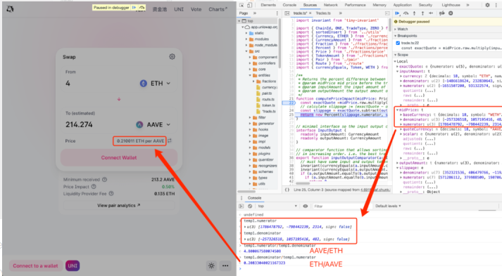Screen dimensions: 502x276
Task: Toggle pause on exceptions icon
Action: tap(451, 13)
